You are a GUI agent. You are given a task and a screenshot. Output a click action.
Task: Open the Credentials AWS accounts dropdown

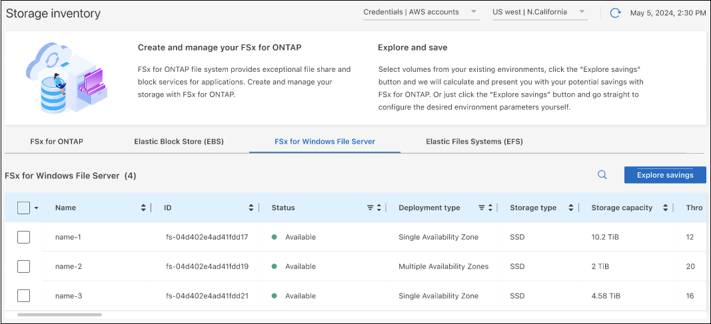click(421, 12)
